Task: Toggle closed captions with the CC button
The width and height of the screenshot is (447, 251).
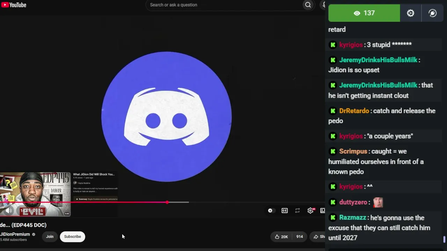Action: point(285,211)
